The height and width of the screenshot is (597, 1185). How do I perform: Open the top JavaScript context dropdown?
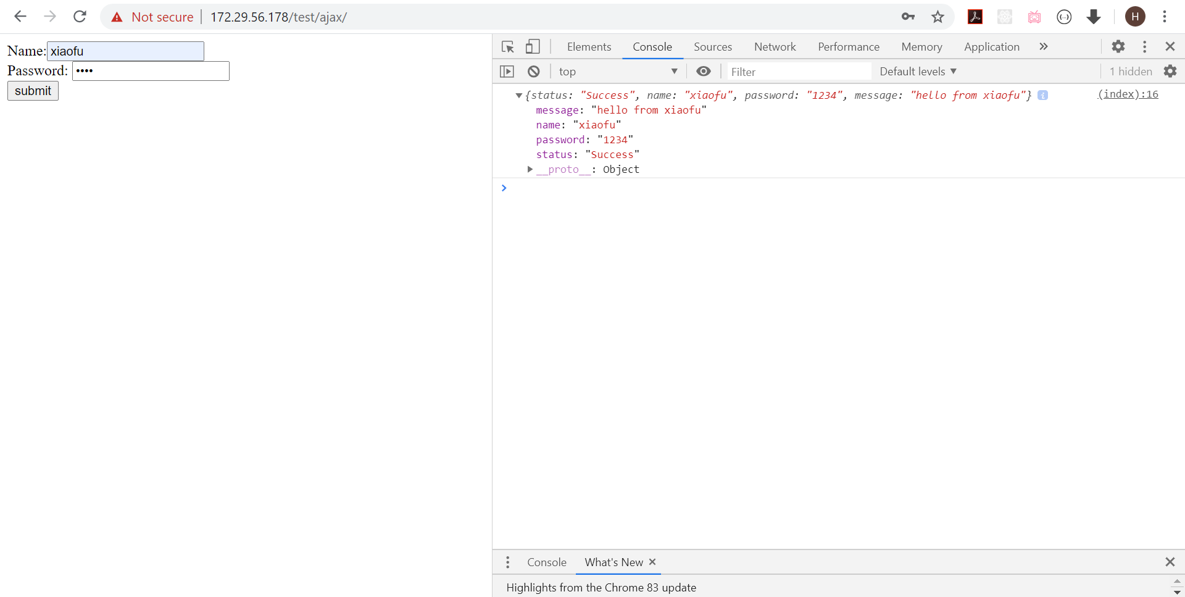coord(618,72)
